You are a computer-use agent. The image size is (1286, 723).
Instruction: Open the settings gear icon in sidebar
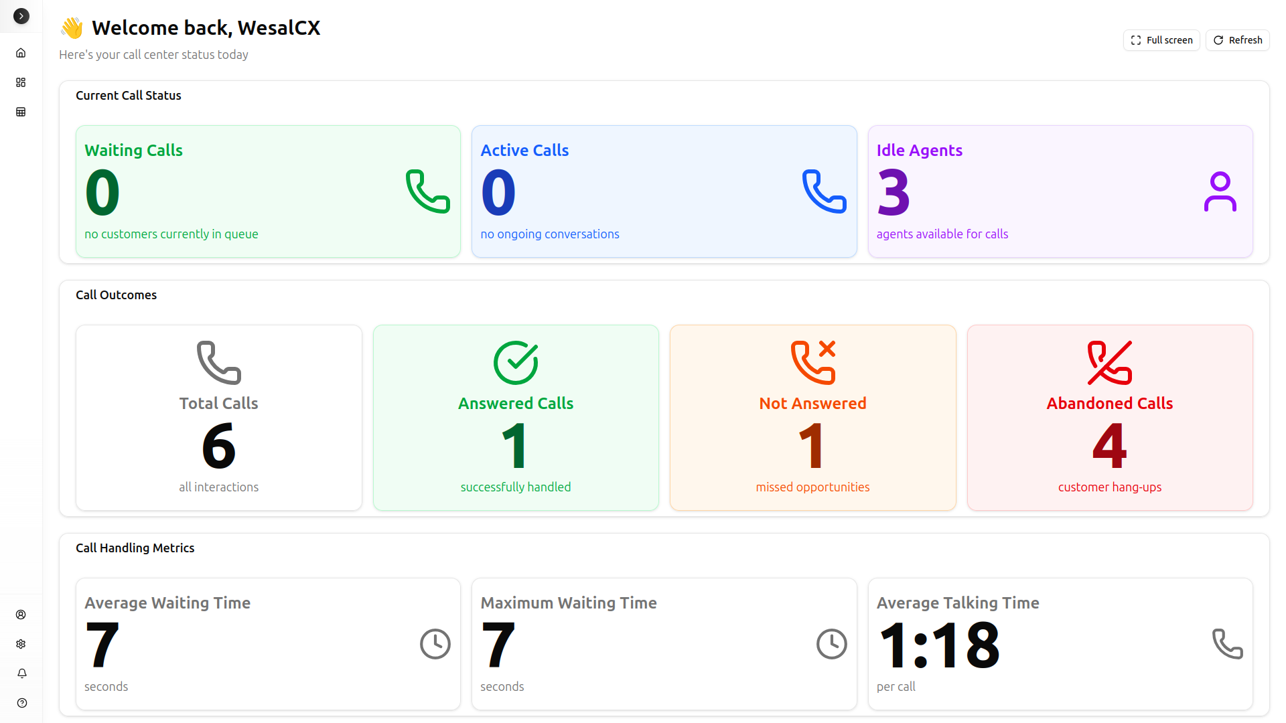[21, 644]
